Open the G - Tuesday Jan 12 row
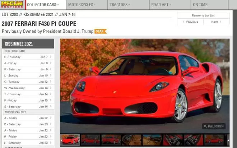Screen dimensions: 237x148 coord(28,82)
